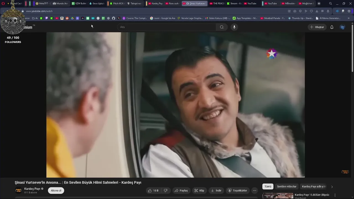354x199 pixels.
Task: Switch to the Muğla'nın tab
Action: 306,4
